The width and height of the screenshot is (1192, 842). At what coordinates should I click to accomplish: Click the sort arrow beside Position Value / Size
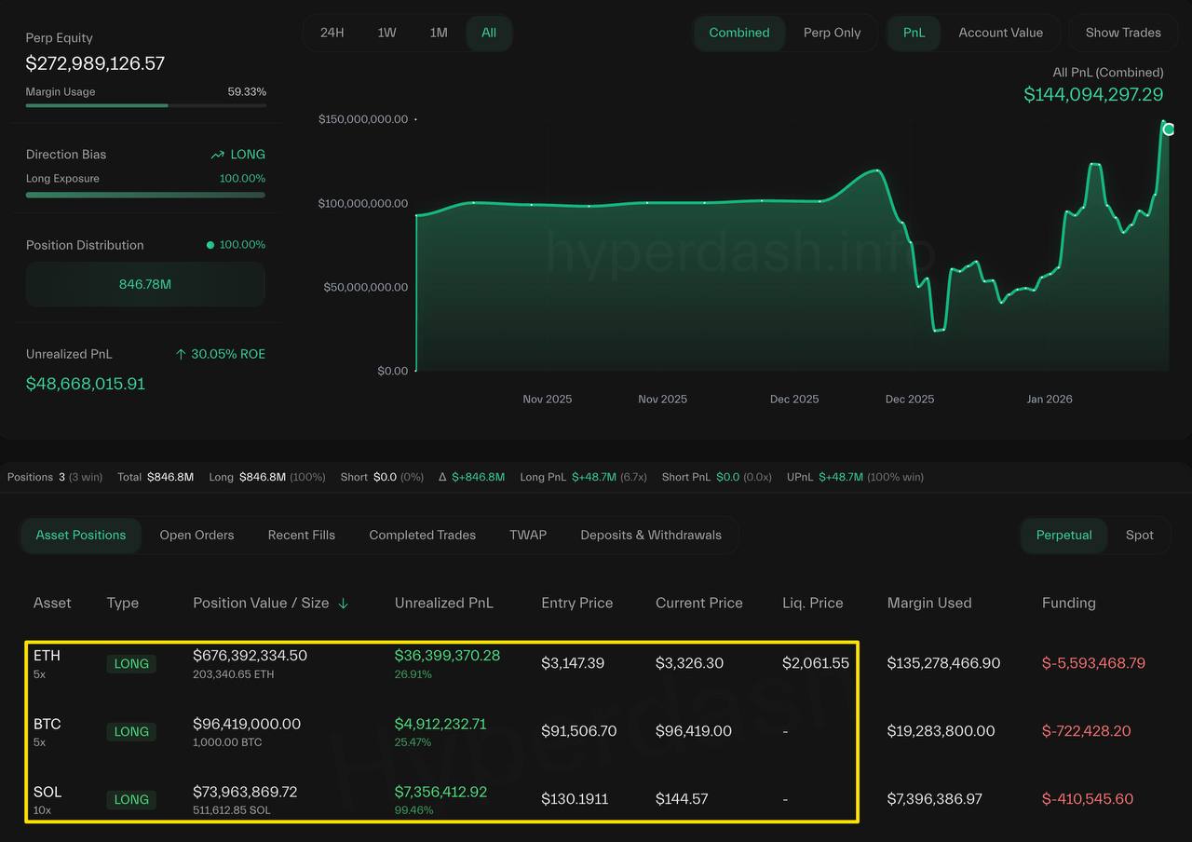[343, 604]
